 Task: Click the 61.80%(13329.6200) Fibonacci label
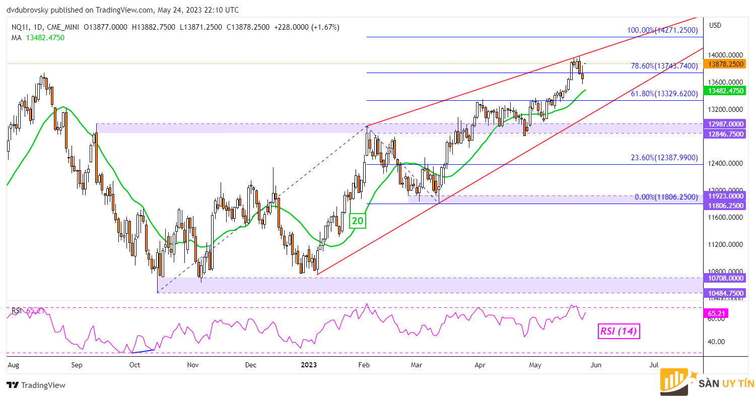(664, 94)
